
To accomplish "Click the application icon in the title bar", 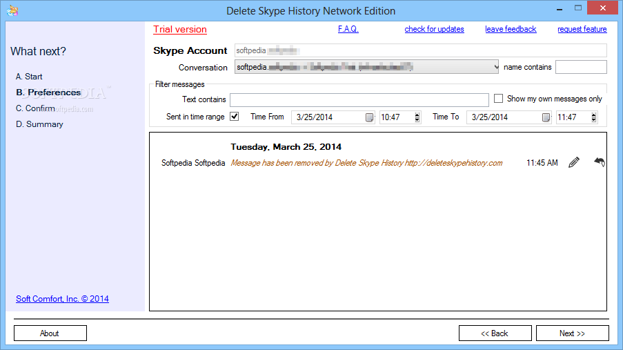I will [12, 10].
